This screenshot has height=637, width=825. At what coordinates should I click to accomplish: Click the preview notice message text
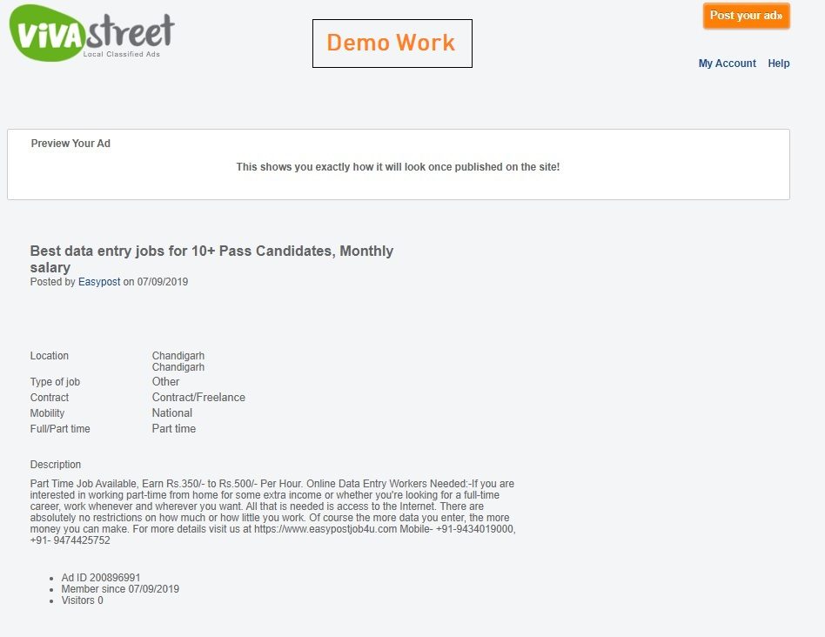398,167
